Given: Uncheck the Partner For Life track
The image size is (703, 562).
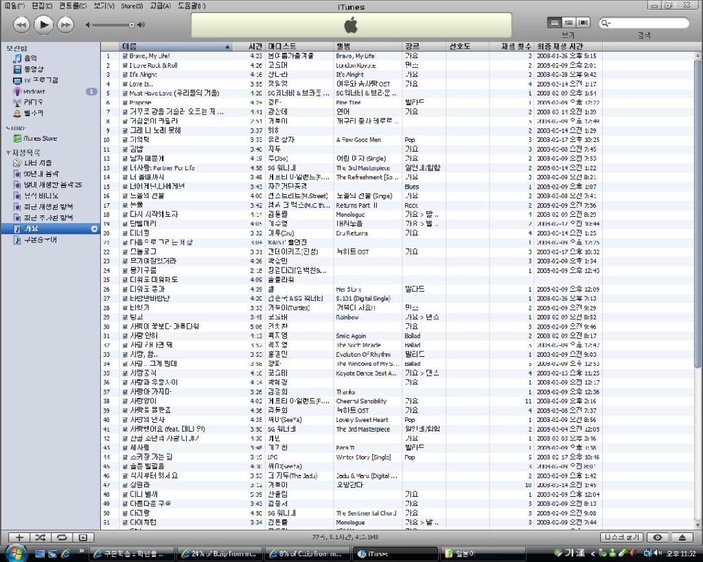Looking at the screenshot, I should tap(125, 168).
